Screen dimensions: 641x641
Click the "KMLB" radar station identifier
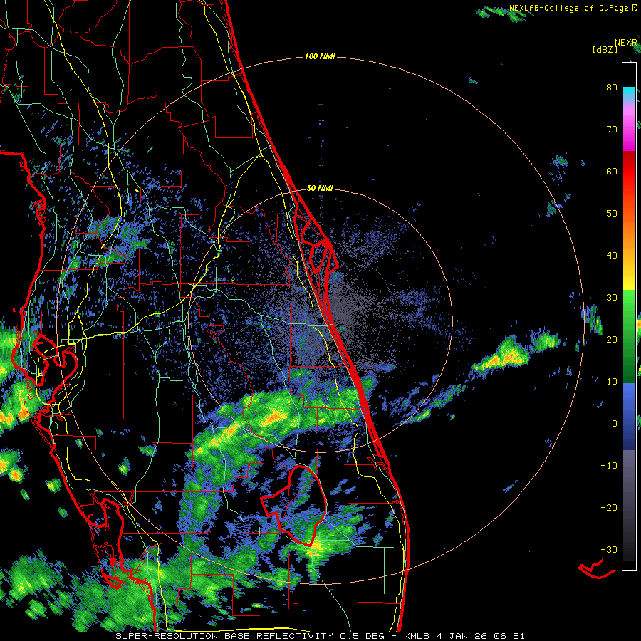click(x=417, y=636)
